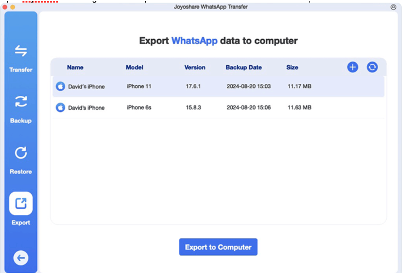Screen dimensions: 403x273
Task: Click the Apple logo on the iPhone 6s row
Action: coord(60,108)
